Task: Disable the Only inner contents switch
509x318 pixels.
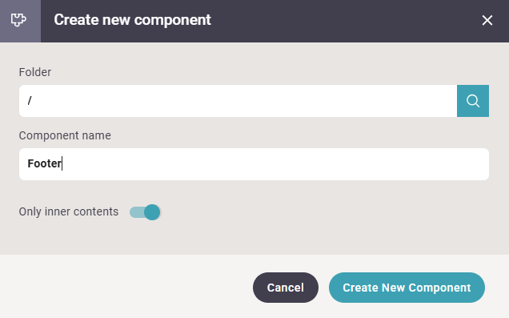Action: point(145,212)
